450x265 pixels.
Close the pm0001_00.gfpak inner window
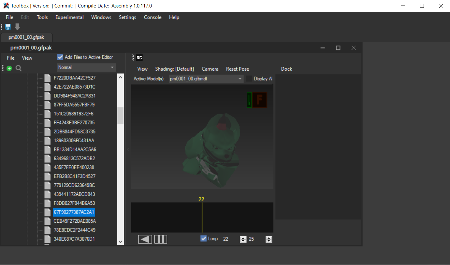point(354,48)
